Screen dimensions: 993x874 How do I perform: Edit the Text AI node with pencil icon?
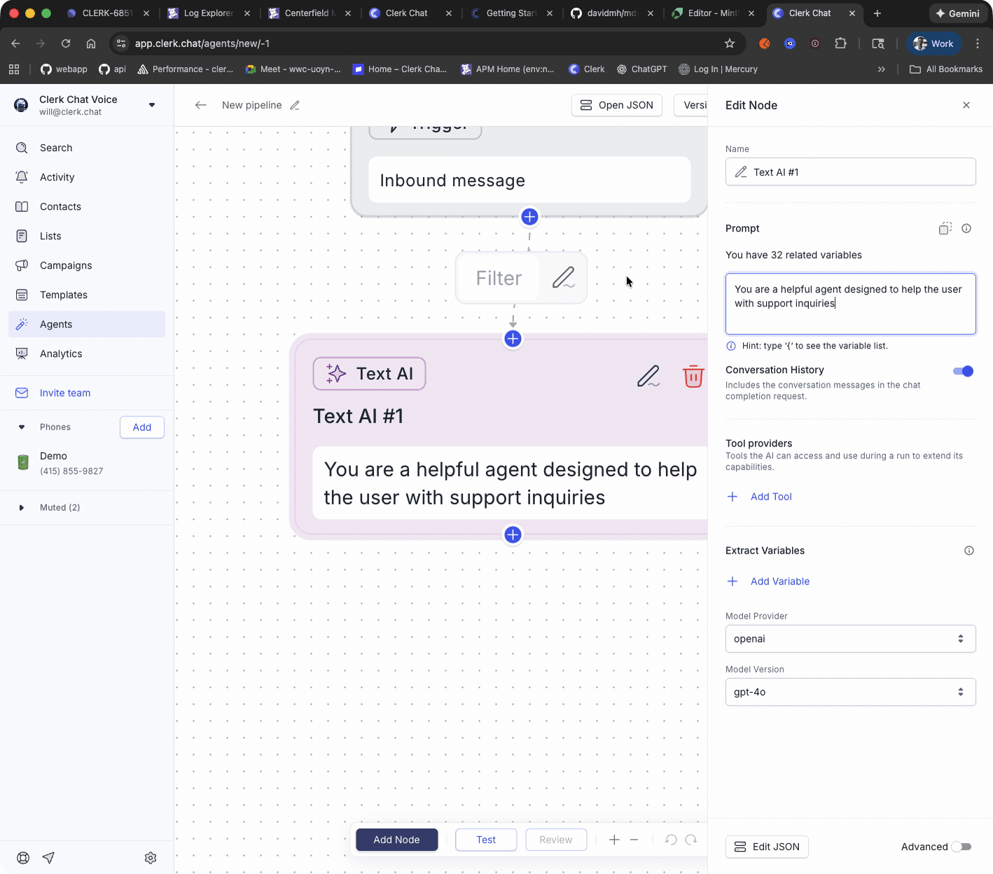648,376
